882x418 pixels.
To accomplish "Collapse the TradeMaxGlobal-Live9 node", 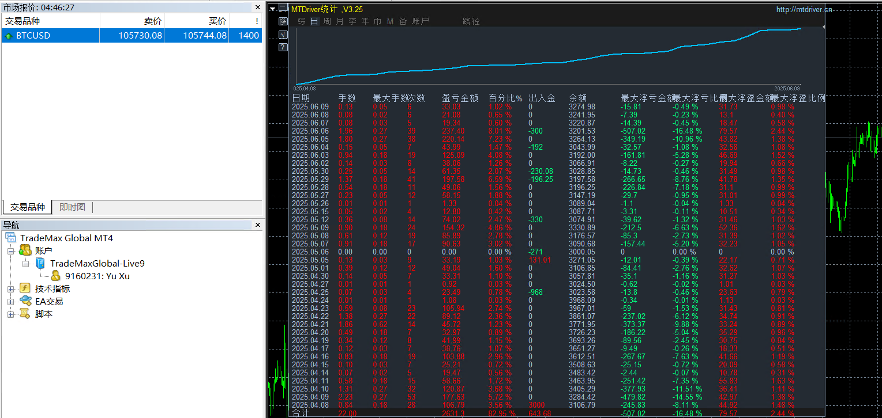I will click(26, 264).
